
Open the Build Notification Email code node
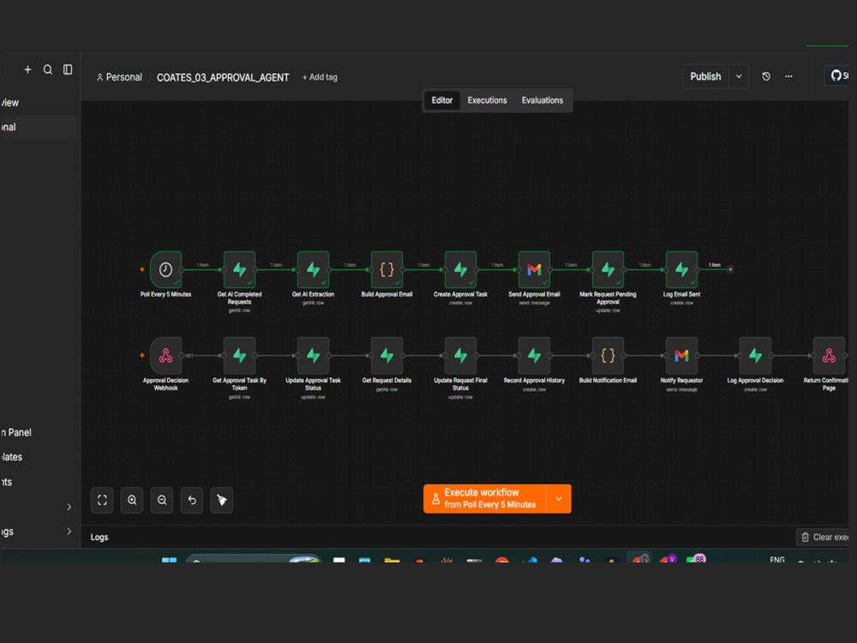[x=608, y=356]
